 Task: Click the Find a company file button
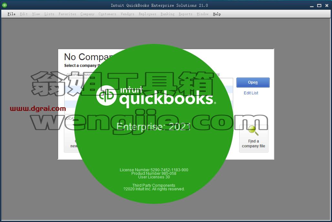[254, 139]
